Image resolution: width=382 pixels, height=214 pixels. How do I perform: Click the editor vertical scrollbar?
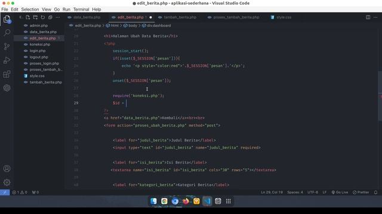coord(380,96)
